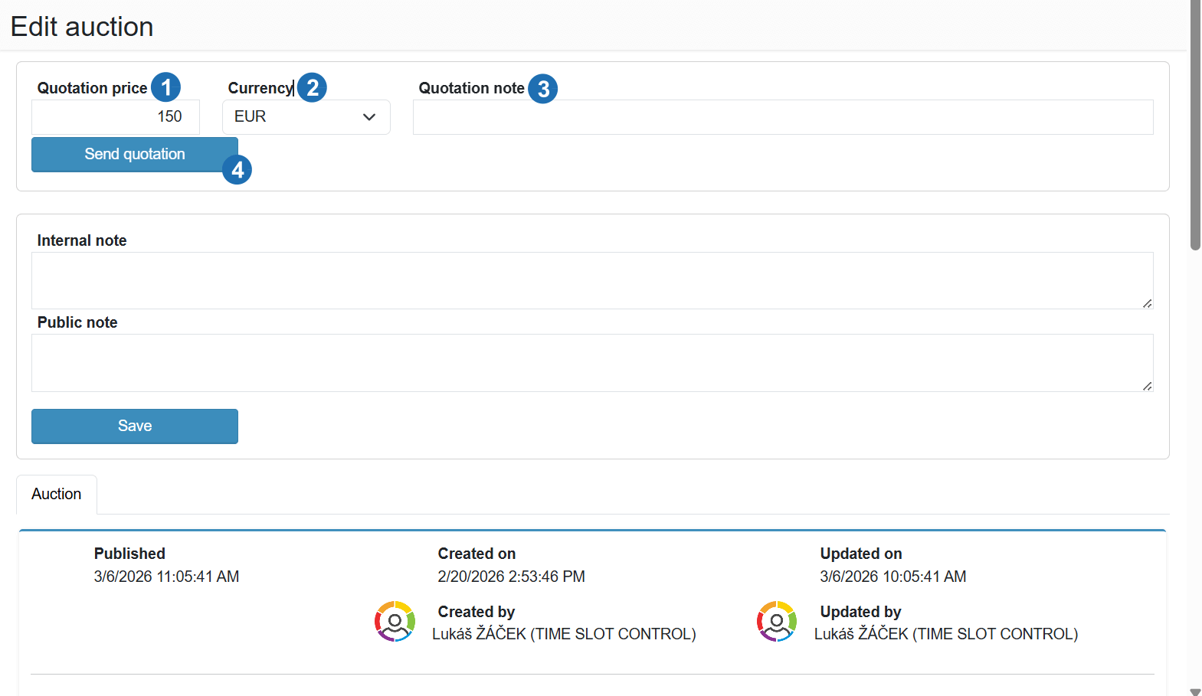Switch to the Auction tab
The width and height of the screenshot is (1202, 696).
point(57,495)
